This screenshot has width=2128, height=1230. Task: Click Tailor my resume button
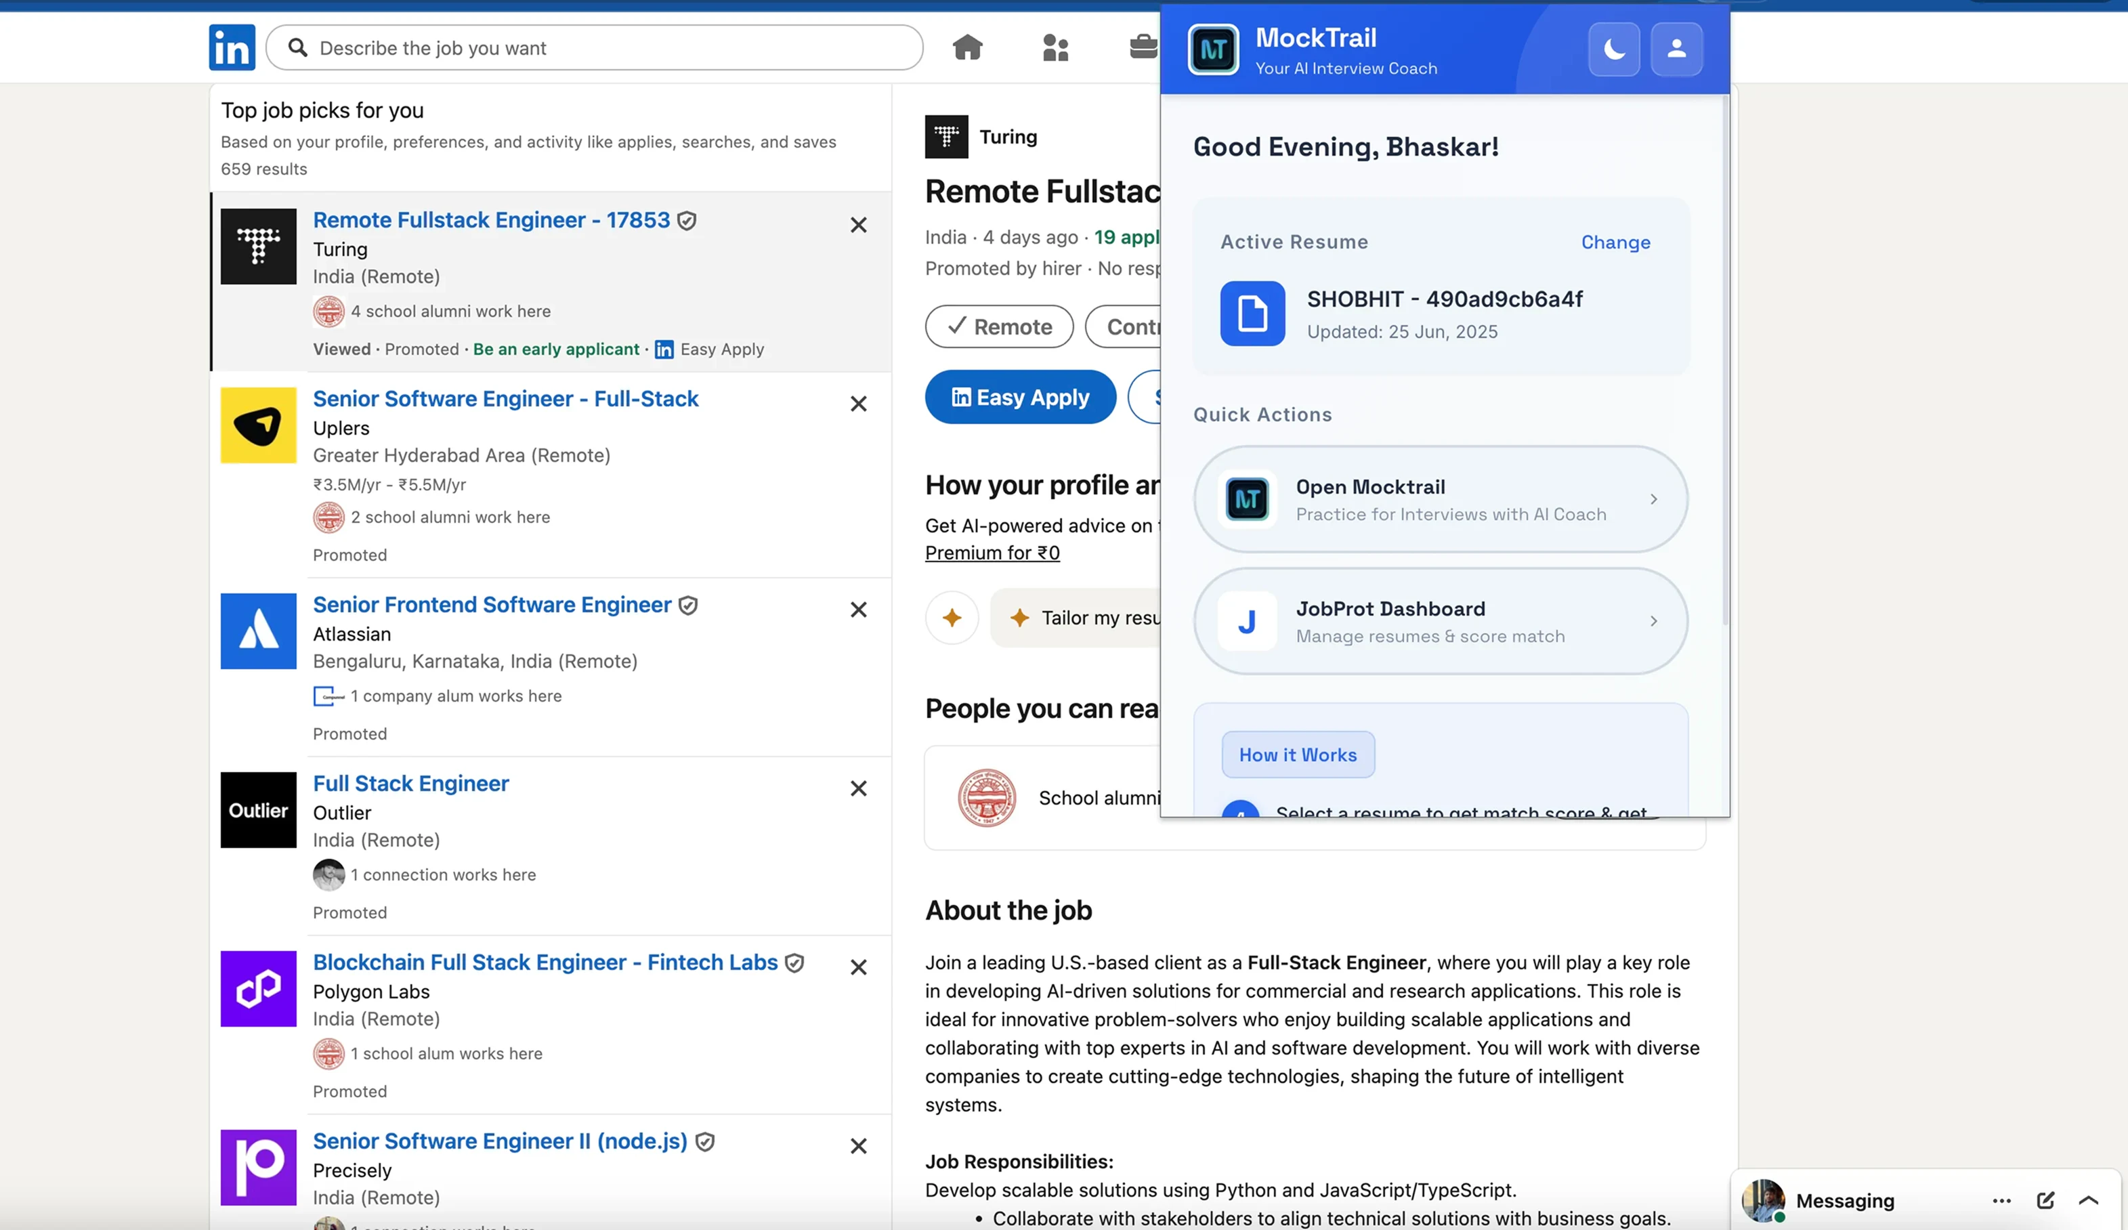1076,618
